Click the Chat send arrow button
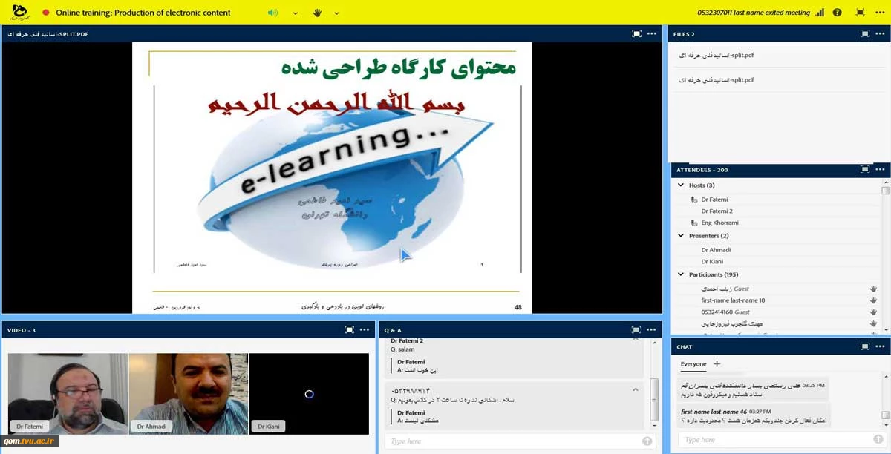Screen dimensions: 891x454 tap(878, 440)
